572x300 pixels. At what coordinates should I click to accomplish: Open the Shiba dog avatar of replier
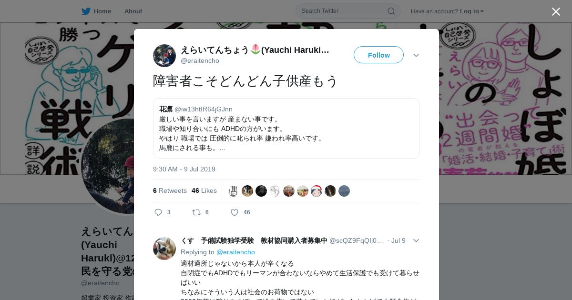coord(164,249)
